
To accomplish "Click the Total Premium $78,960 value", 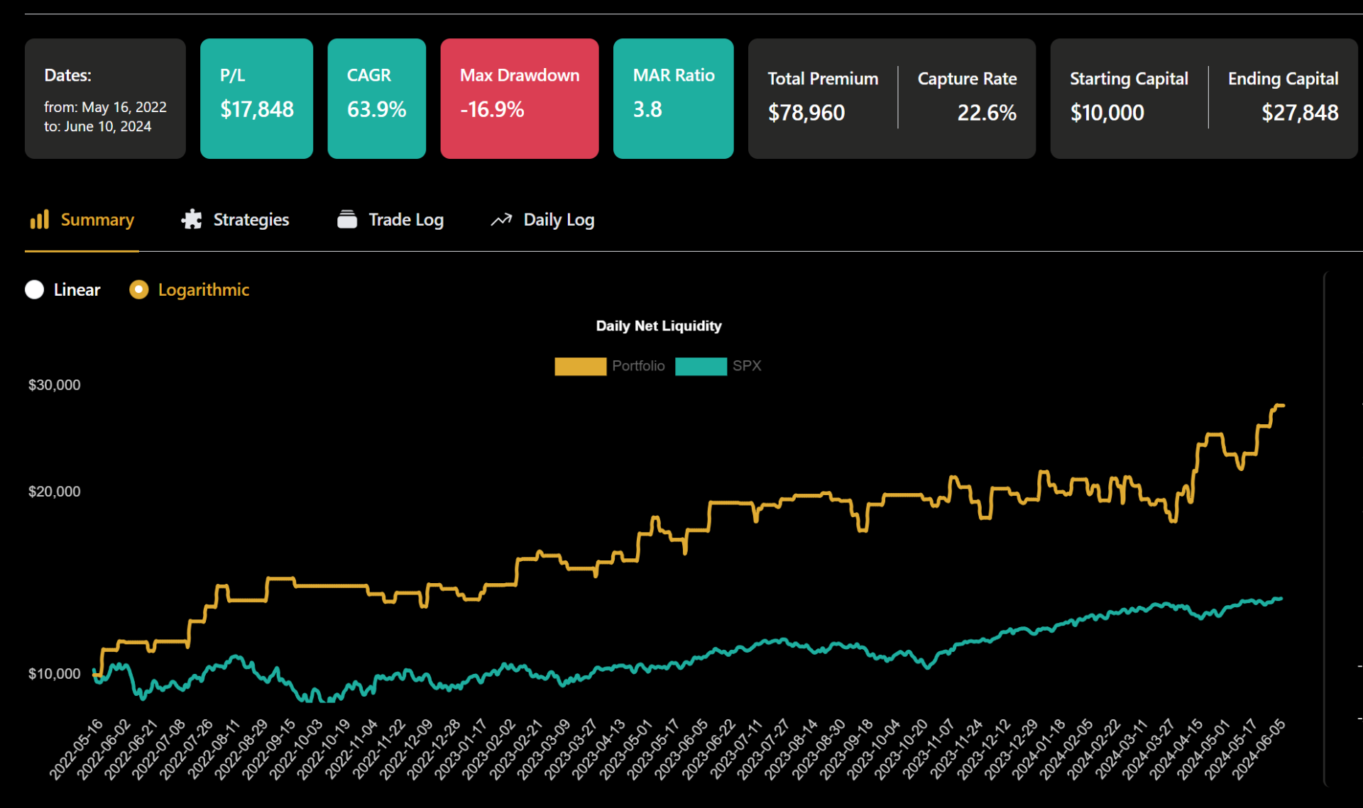I will coord(806,113).
